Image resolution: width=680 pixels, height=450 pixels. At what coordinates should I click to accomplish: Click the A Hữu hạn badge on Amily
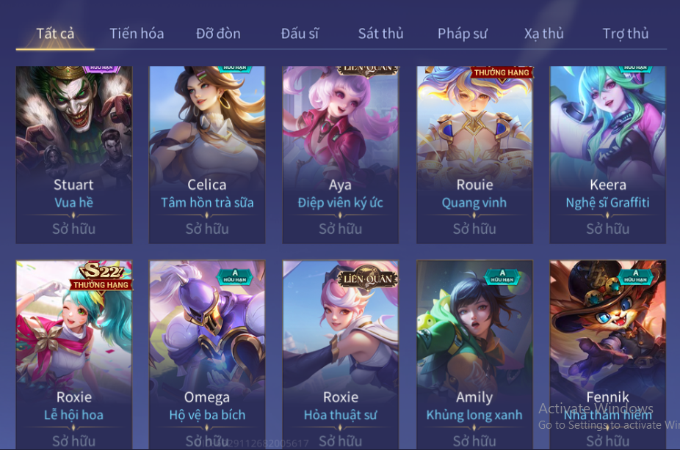pos(502,276)
